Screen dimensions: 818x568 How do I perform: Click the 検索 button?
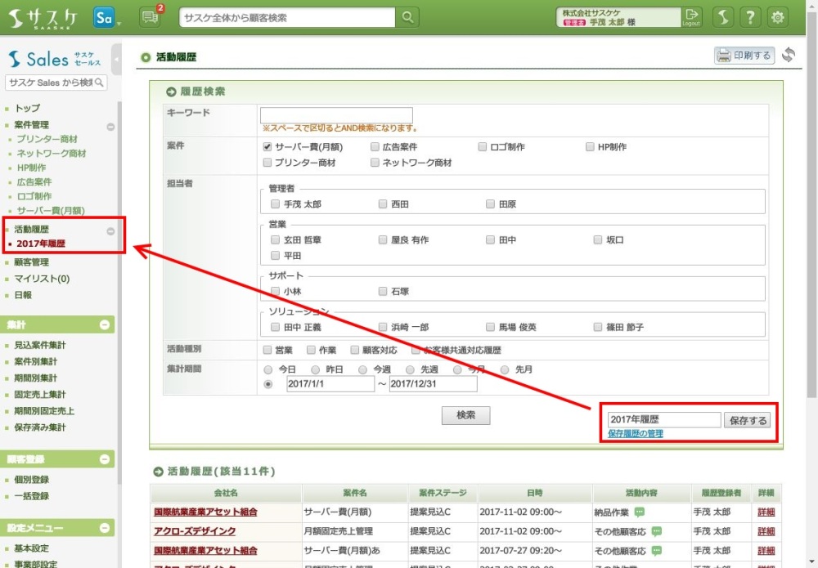click(465, 415)
